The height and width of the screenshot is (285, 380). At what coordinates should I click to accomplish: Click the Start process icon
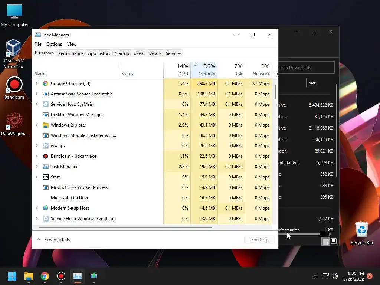tap(46, 177)
